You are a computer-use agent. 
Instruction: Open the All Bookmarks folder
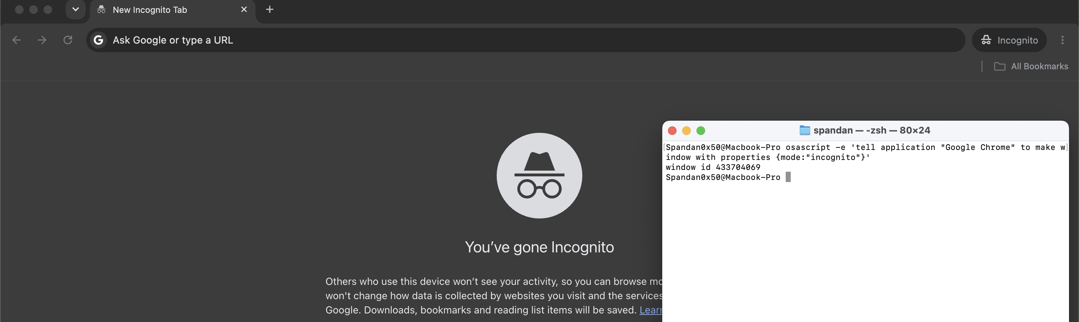(x=1031, y=66)
